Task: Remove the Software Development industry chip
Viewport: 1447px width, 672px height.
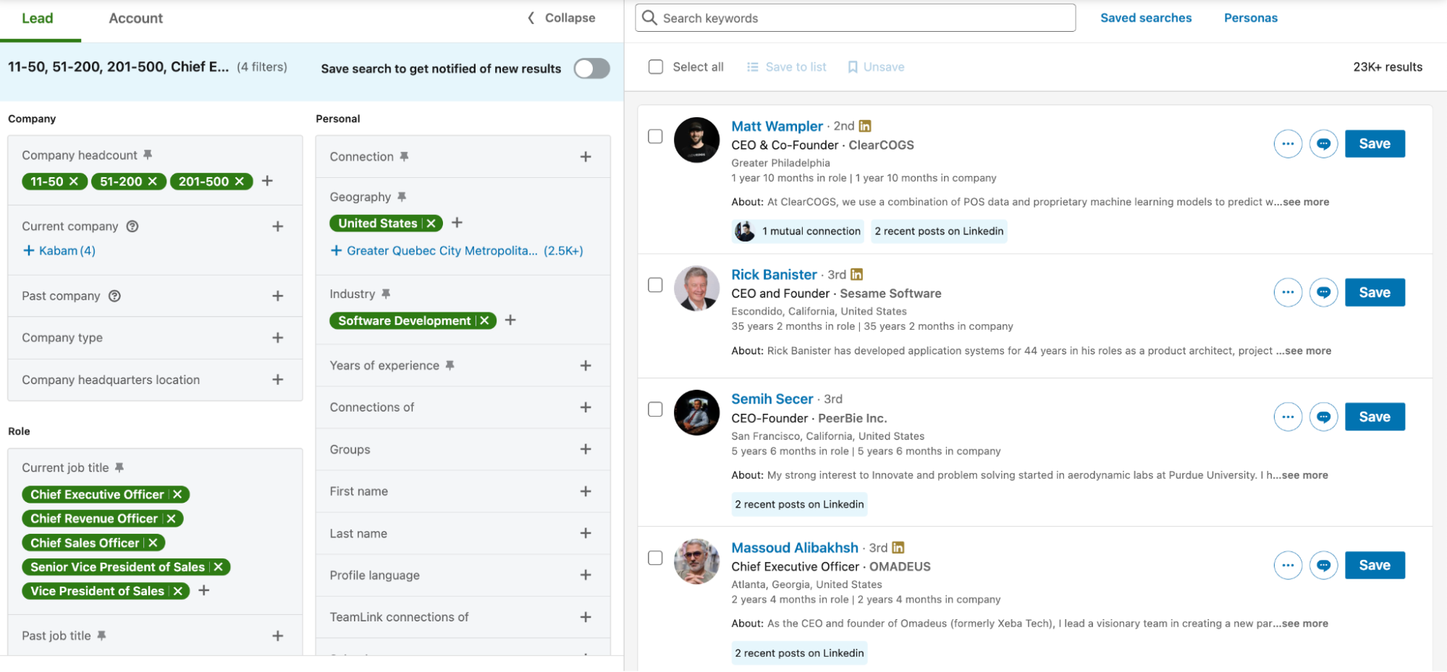Action: [485, 320]
